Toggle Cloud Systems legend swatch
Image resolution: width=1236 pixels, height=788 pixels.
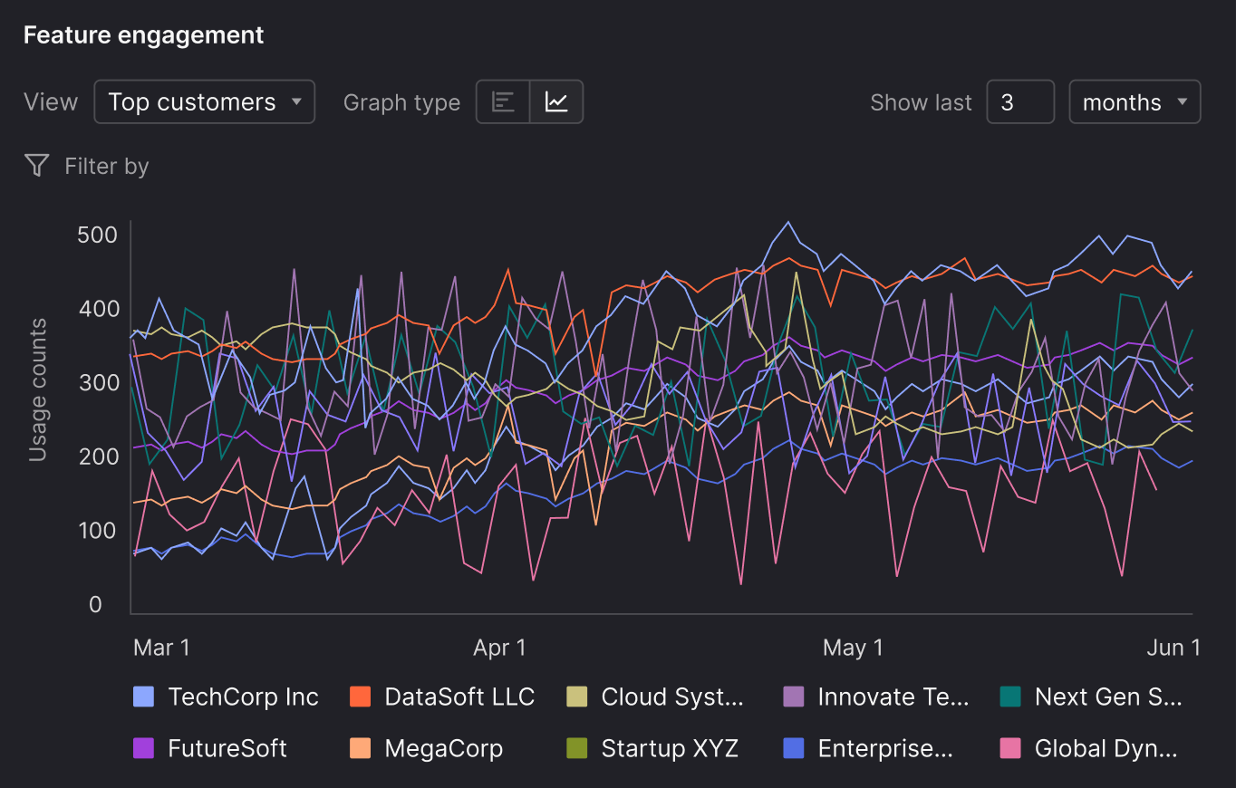577,697
